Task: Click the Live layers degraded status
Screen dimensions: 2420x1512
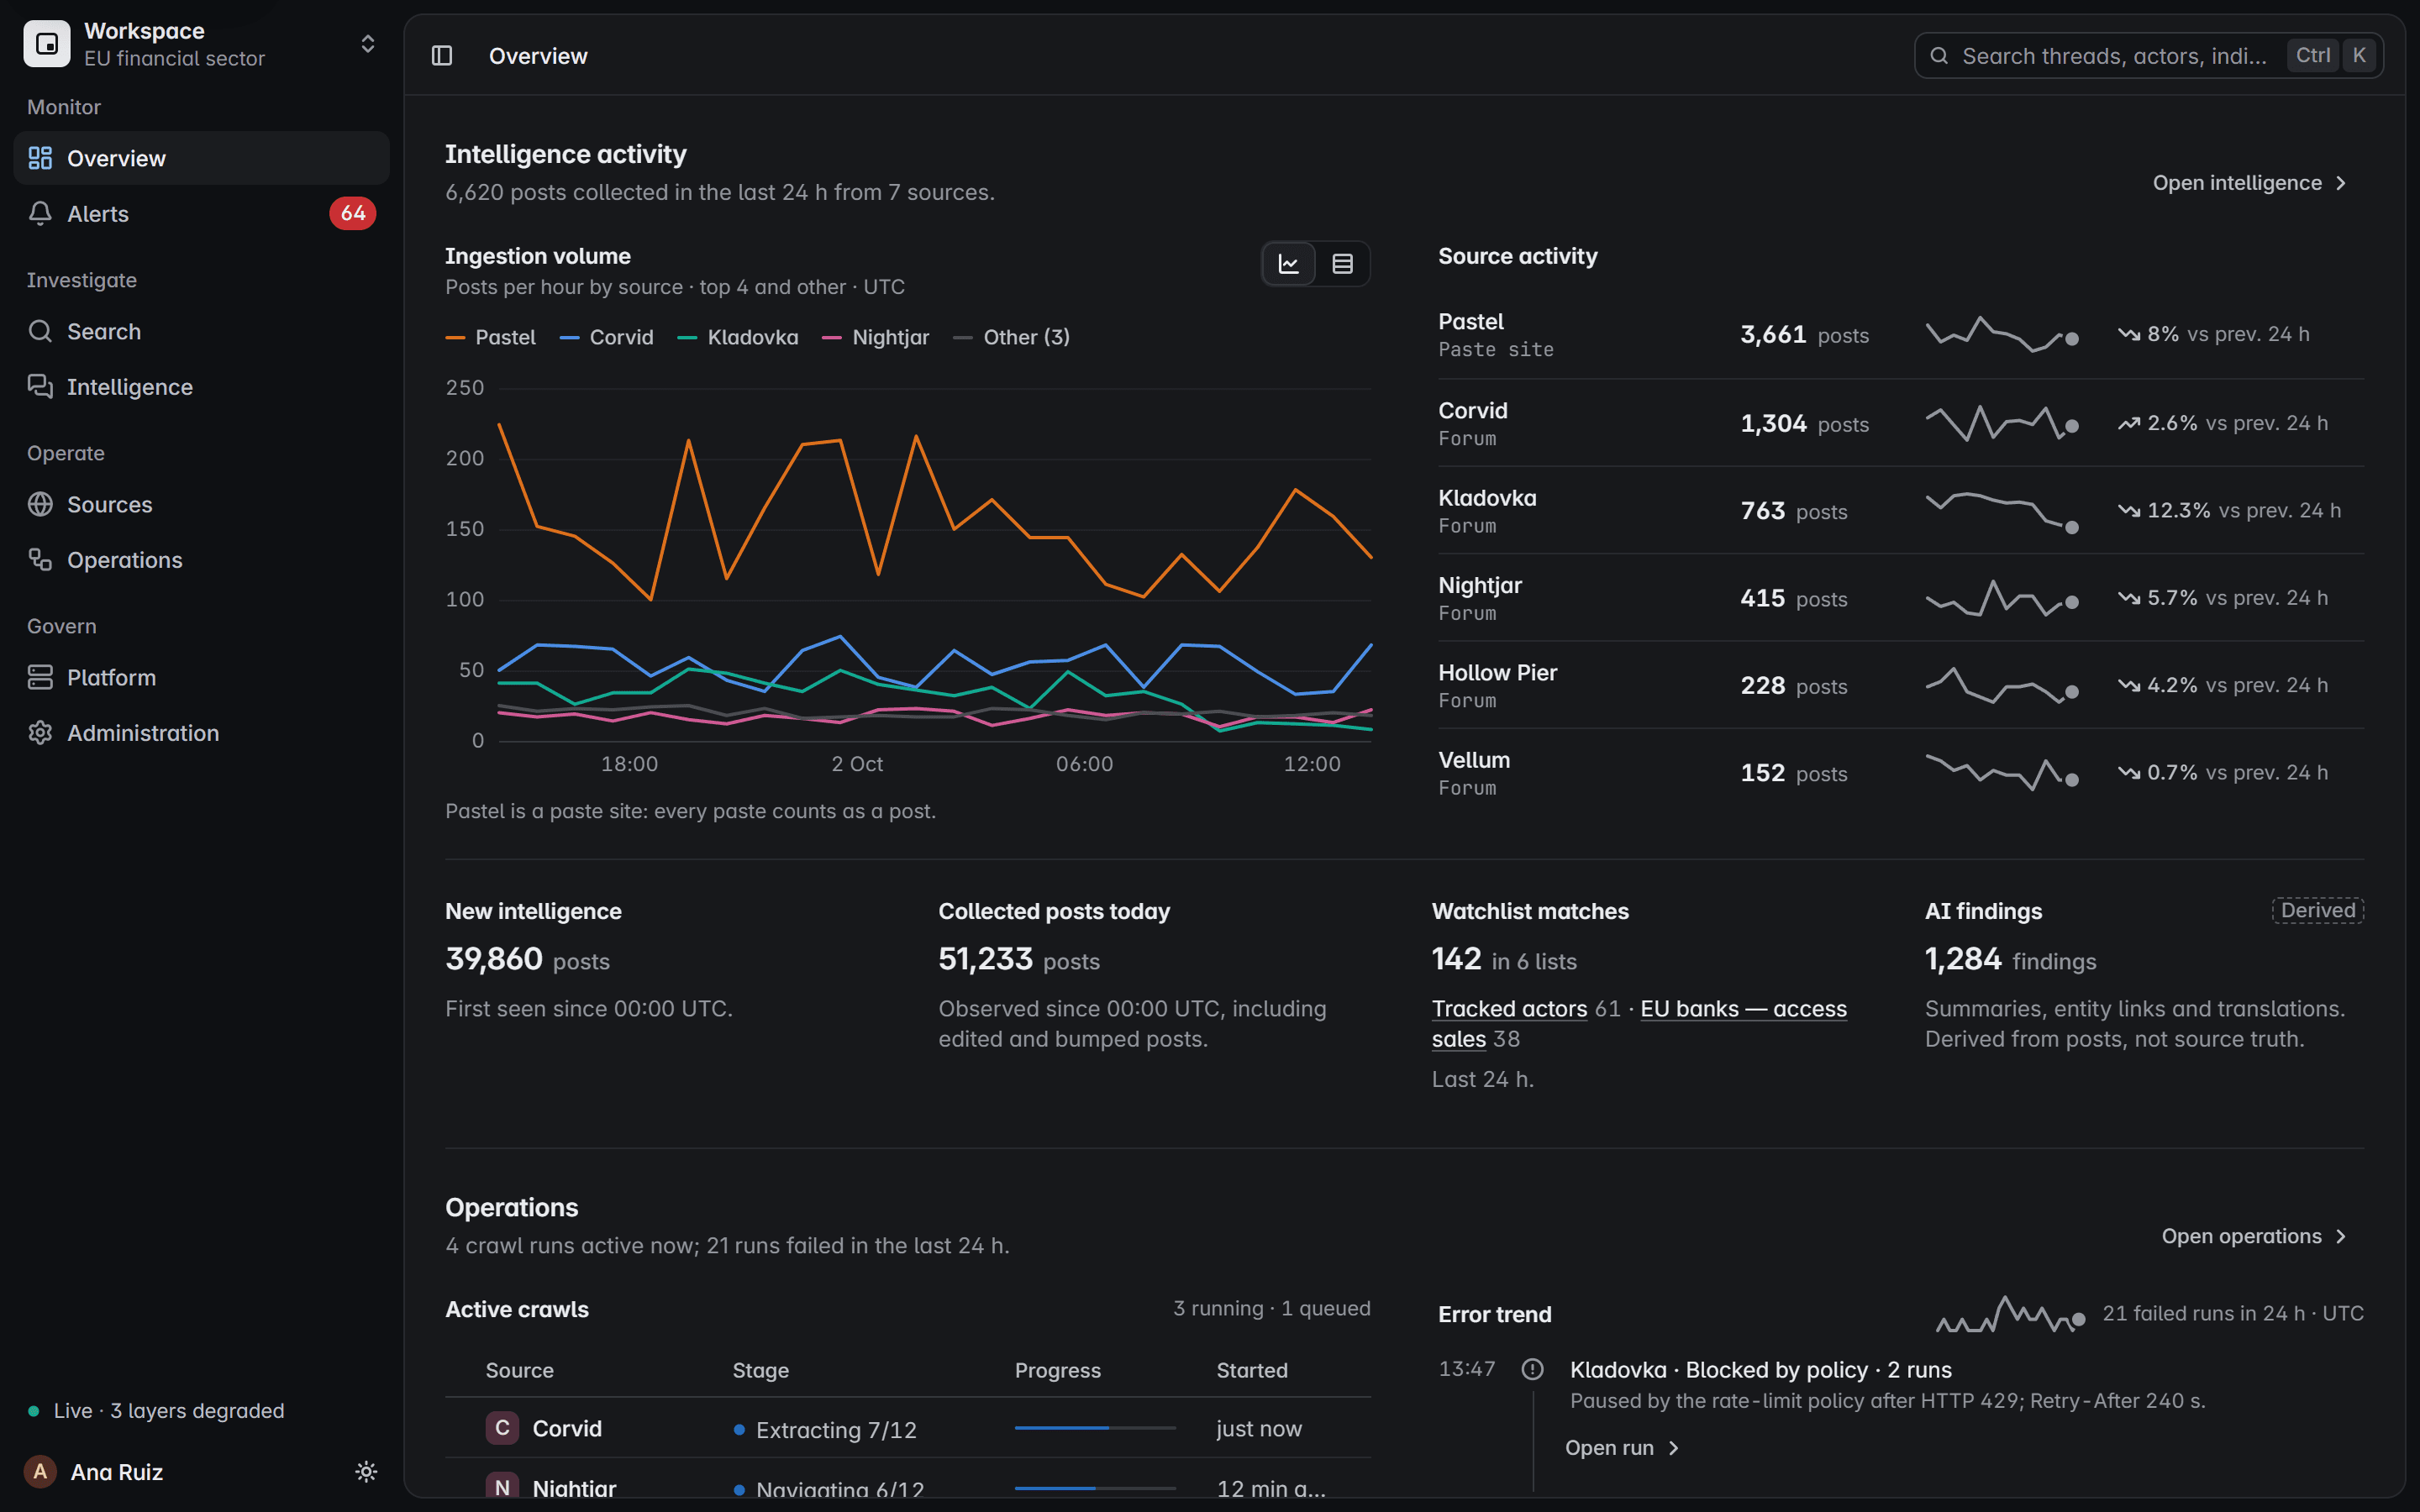Action: pos(156,1411)
